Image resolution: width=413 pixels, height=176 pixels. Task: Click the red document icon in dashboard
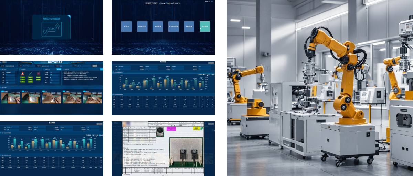(38, 73)
